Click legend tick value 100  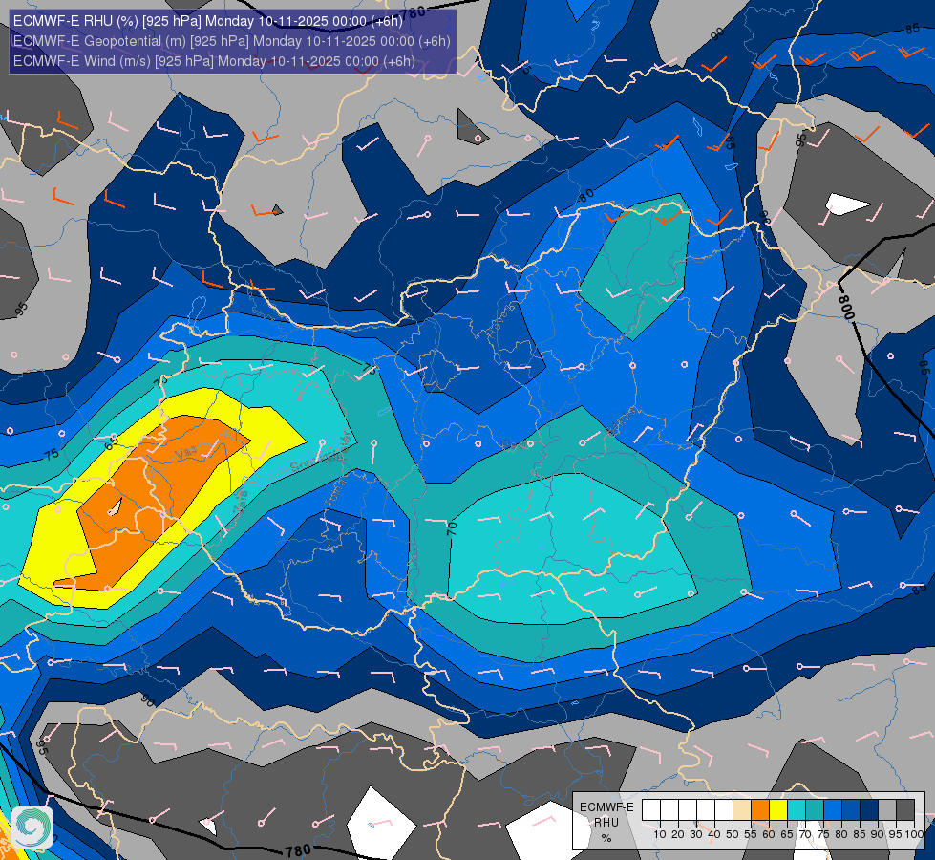pyautogui.click(x=914, y=834)
